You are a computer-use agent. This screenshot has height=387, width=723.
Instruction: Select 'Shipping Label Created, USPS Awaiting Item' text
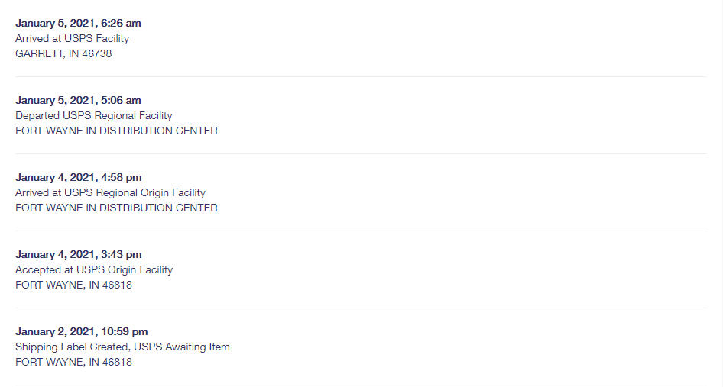pyautogui.click(x=122, y=347)
